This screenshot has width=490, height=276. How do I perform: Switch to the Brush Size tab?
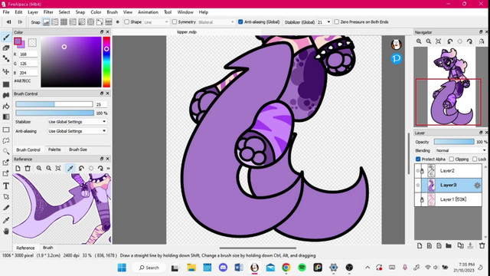point(78,149)
